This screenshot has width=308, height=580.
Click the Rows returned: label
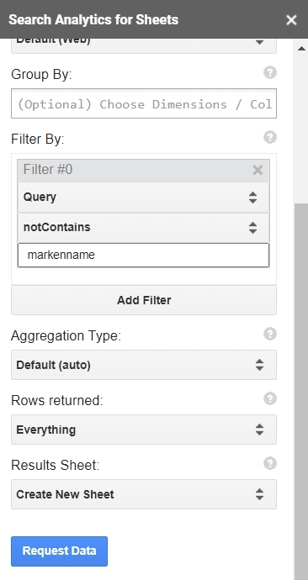[57, 400]
